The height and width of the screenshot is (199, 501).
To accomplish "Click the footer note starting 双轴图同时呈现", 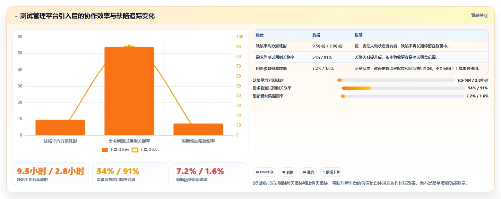I will click(361, 183).
